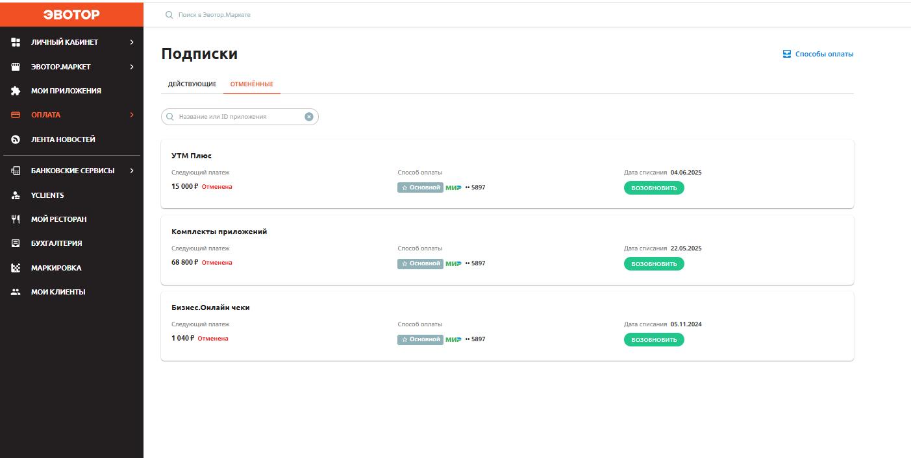Screen dimensions: 911x458
Task: Expand Личный кабинет submenu chevron
Action: pos(132,42)
